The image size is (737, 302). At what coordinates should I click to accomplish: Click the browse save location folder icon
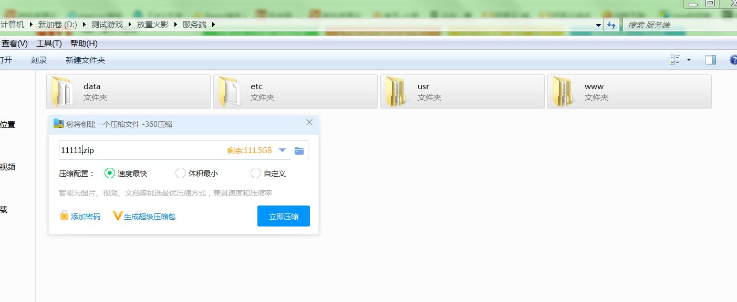tap(299, 150)
